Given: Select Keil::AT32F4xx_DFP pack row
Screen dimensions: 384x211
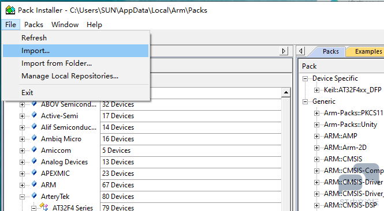Looking at the screenshot, I should pos(353,90).
